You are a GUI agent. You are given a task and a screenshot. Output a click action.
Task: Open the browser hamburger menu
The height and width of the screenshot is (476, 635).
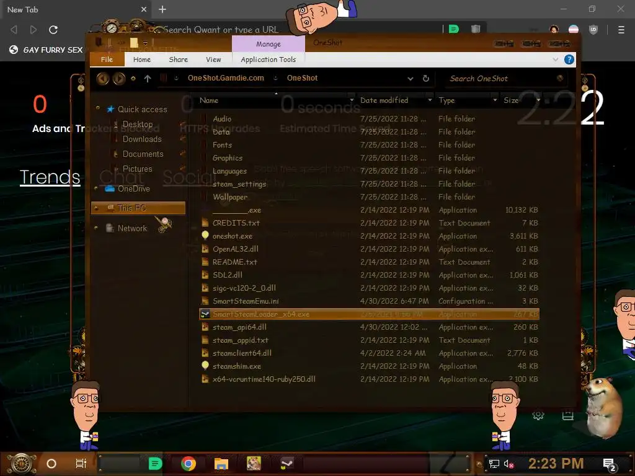pyautogui.click(x=621, y=30)
